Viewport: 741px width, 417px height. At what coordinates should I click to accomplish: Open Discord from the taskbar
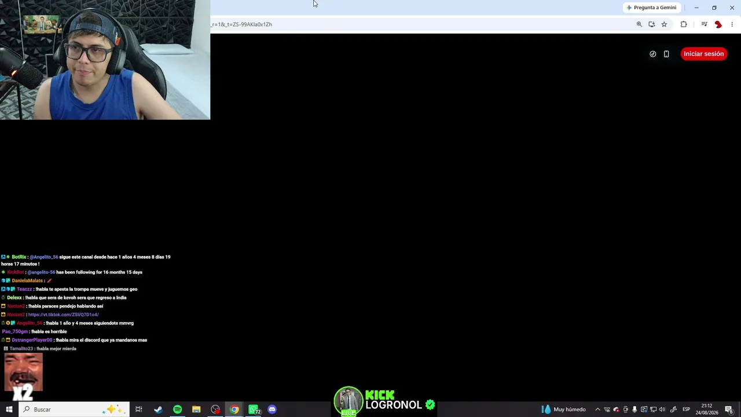(272, 409)
